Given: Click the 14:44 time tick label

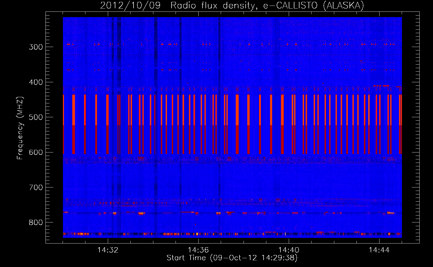Looking at the screenshot, I should (x=379, y=250).
